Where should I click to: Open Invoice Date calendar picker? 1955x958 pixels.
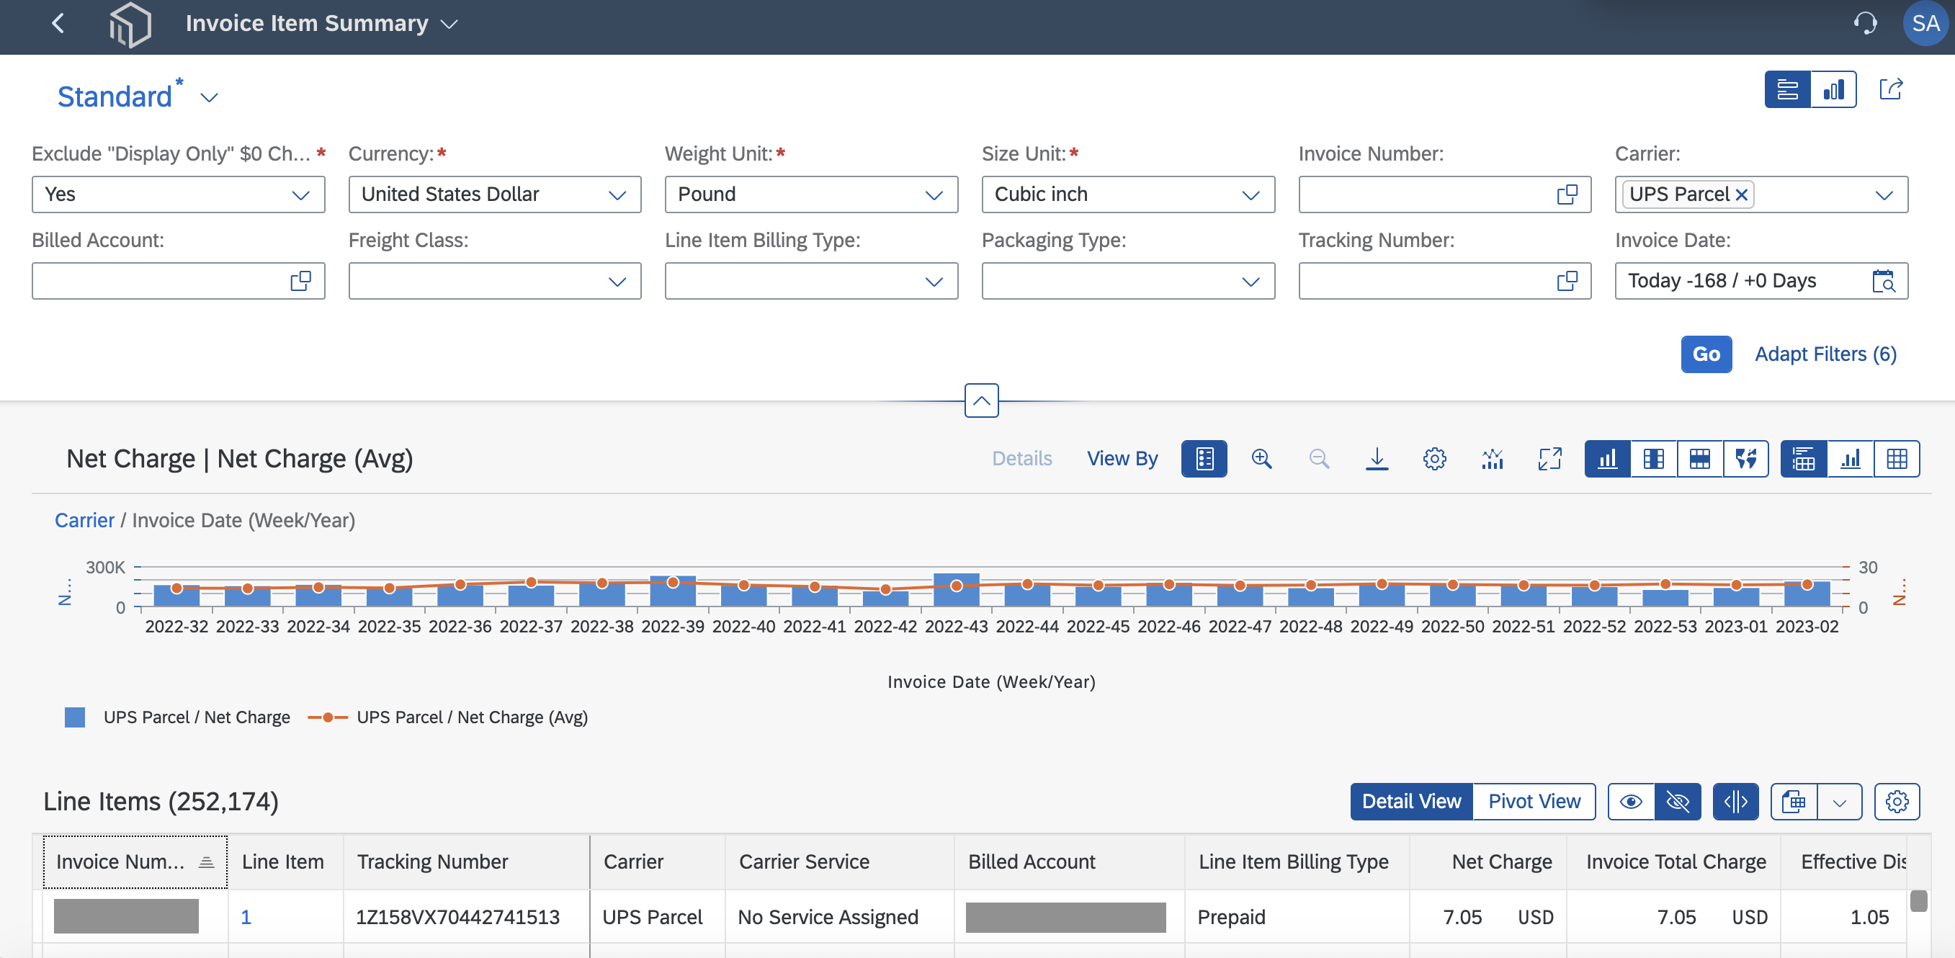[1884, 281]
